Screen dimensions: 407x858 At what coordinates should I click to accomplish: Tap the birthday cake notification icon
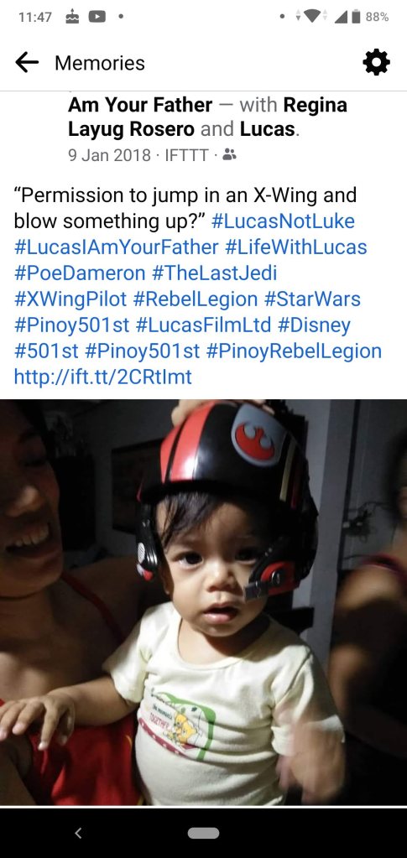pos(72,17)
